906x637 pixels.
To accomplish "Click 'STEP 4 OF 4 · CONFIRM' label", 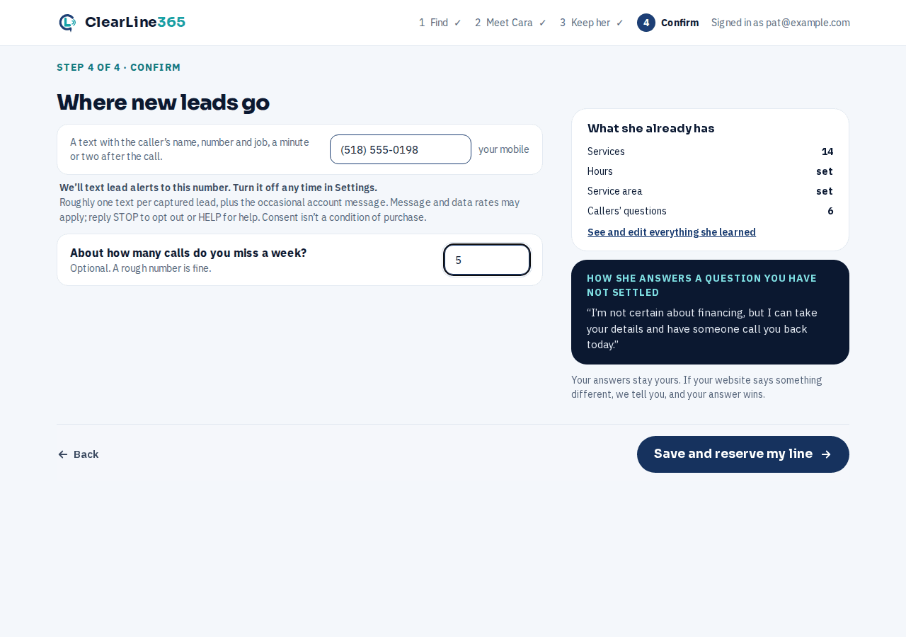I will pos(119,67).
